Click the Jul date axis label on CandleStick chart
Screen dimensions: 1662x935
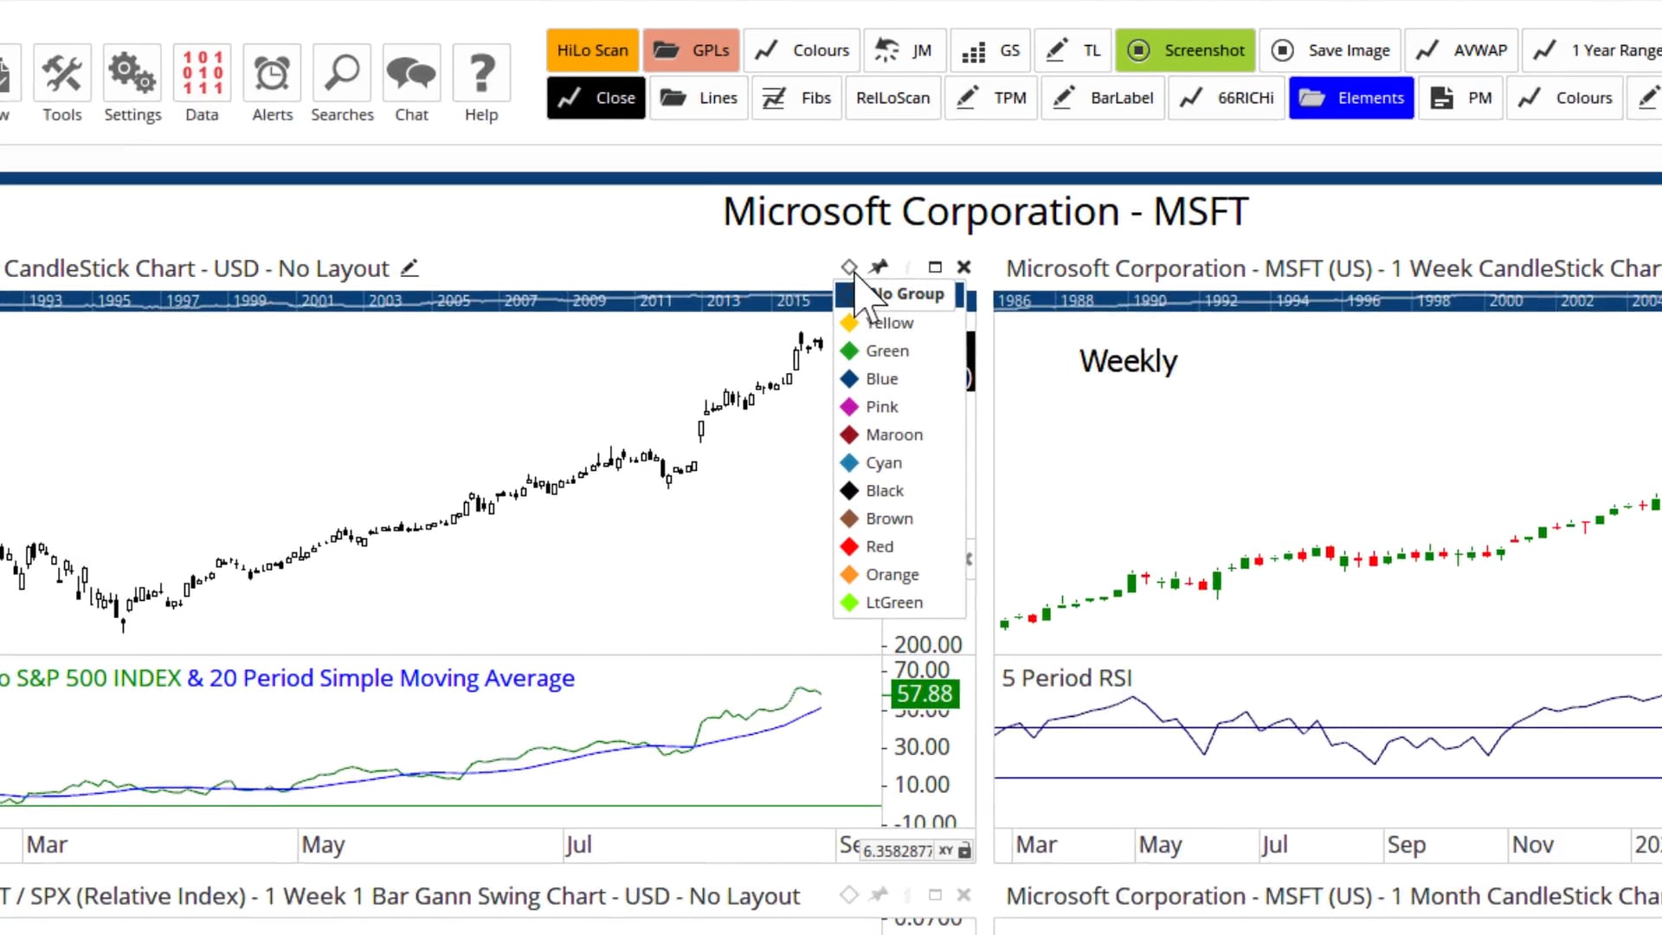pyautogui.click(x=578, y=845)
